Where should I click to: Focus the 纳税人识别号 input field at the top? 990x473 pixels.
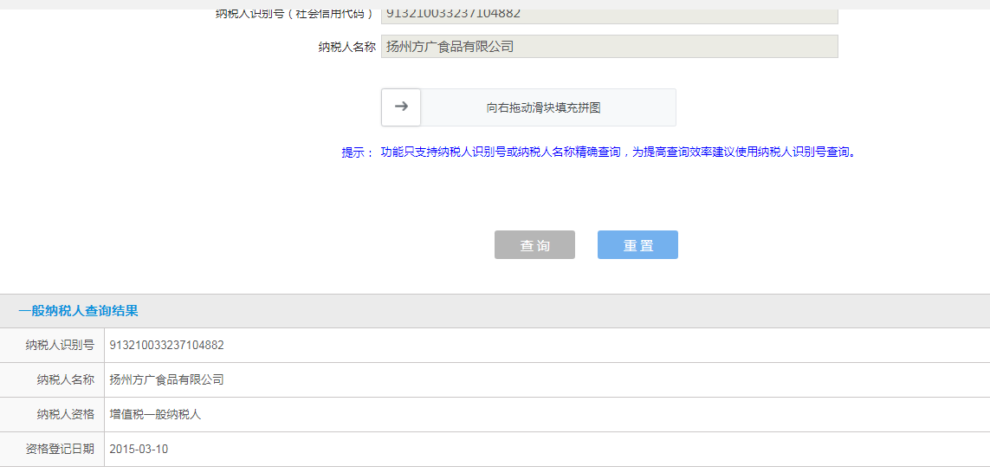point(609,15)
